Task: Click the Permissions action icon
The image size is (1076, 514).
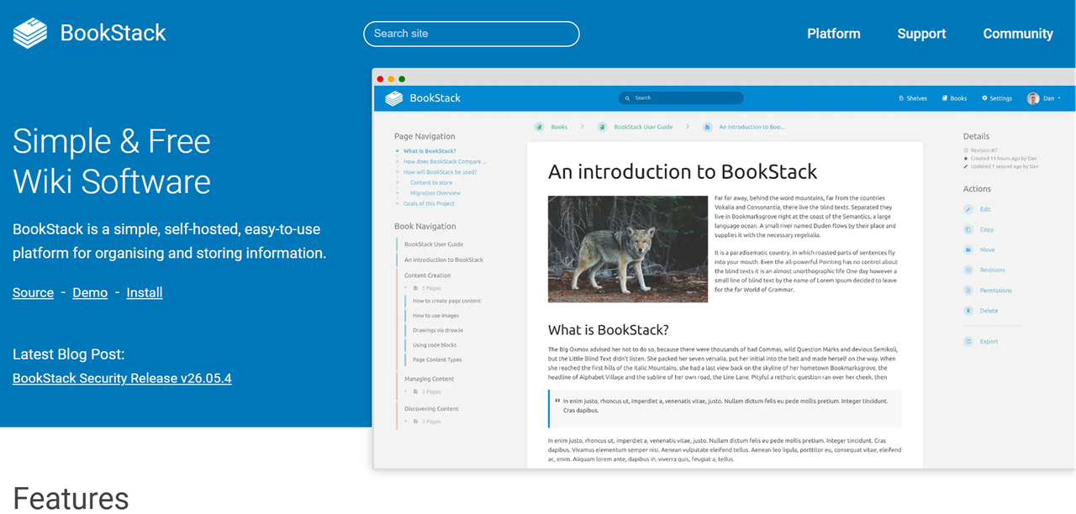Action: [x=968, y=291]
